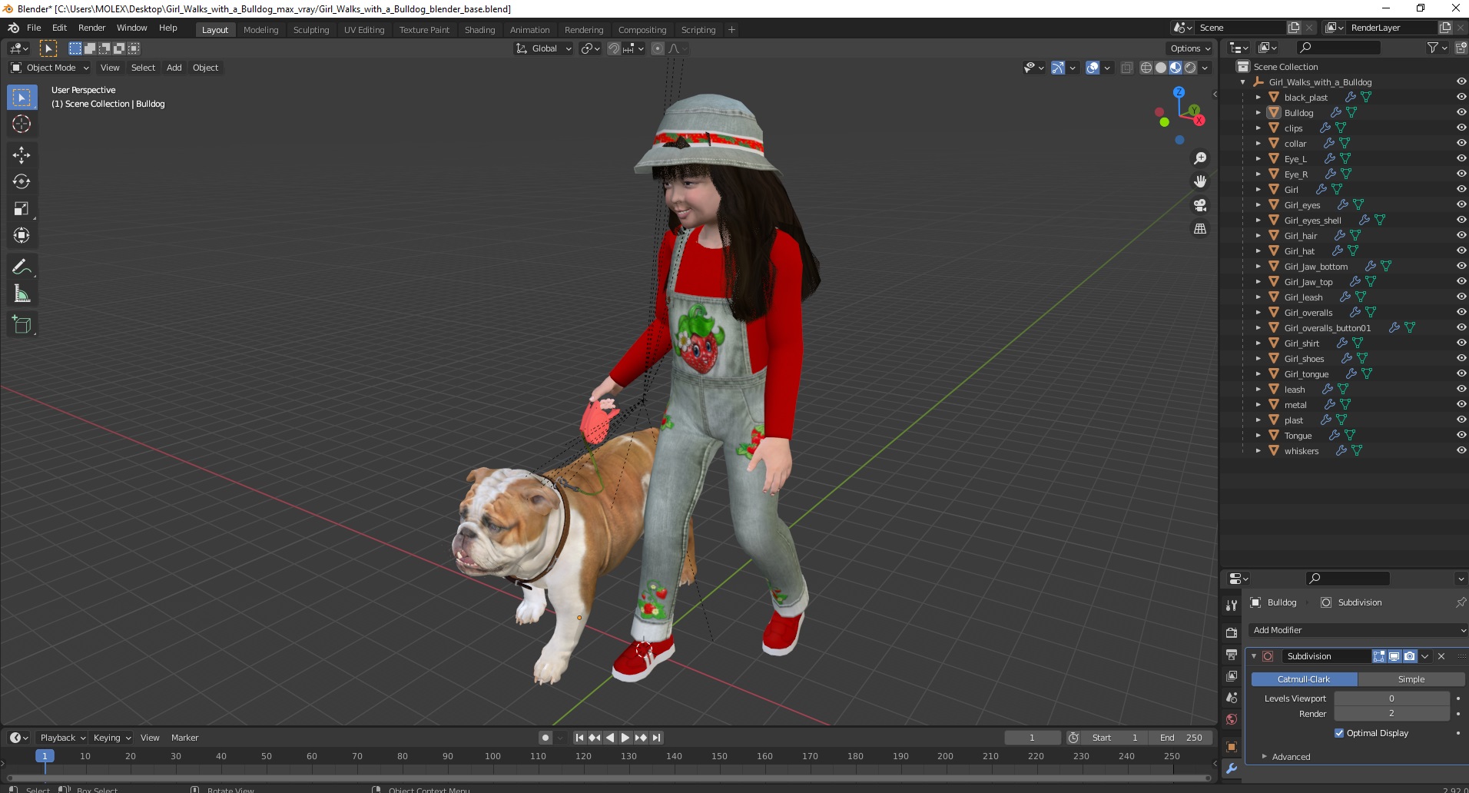Image resolution: width=1469 pixels, height=793 pixels.
Task: Select the Measure tool
Action: point(22,294)
